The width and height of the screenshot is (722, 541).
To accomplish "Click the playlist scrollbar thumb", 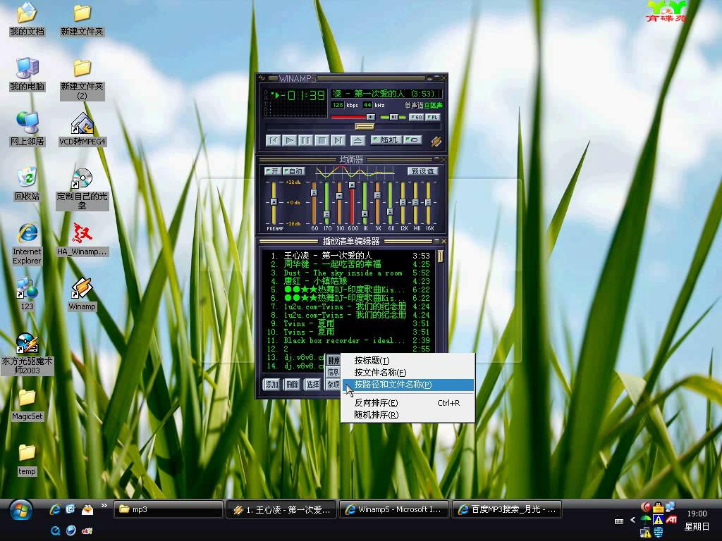I will click(440, 256).
